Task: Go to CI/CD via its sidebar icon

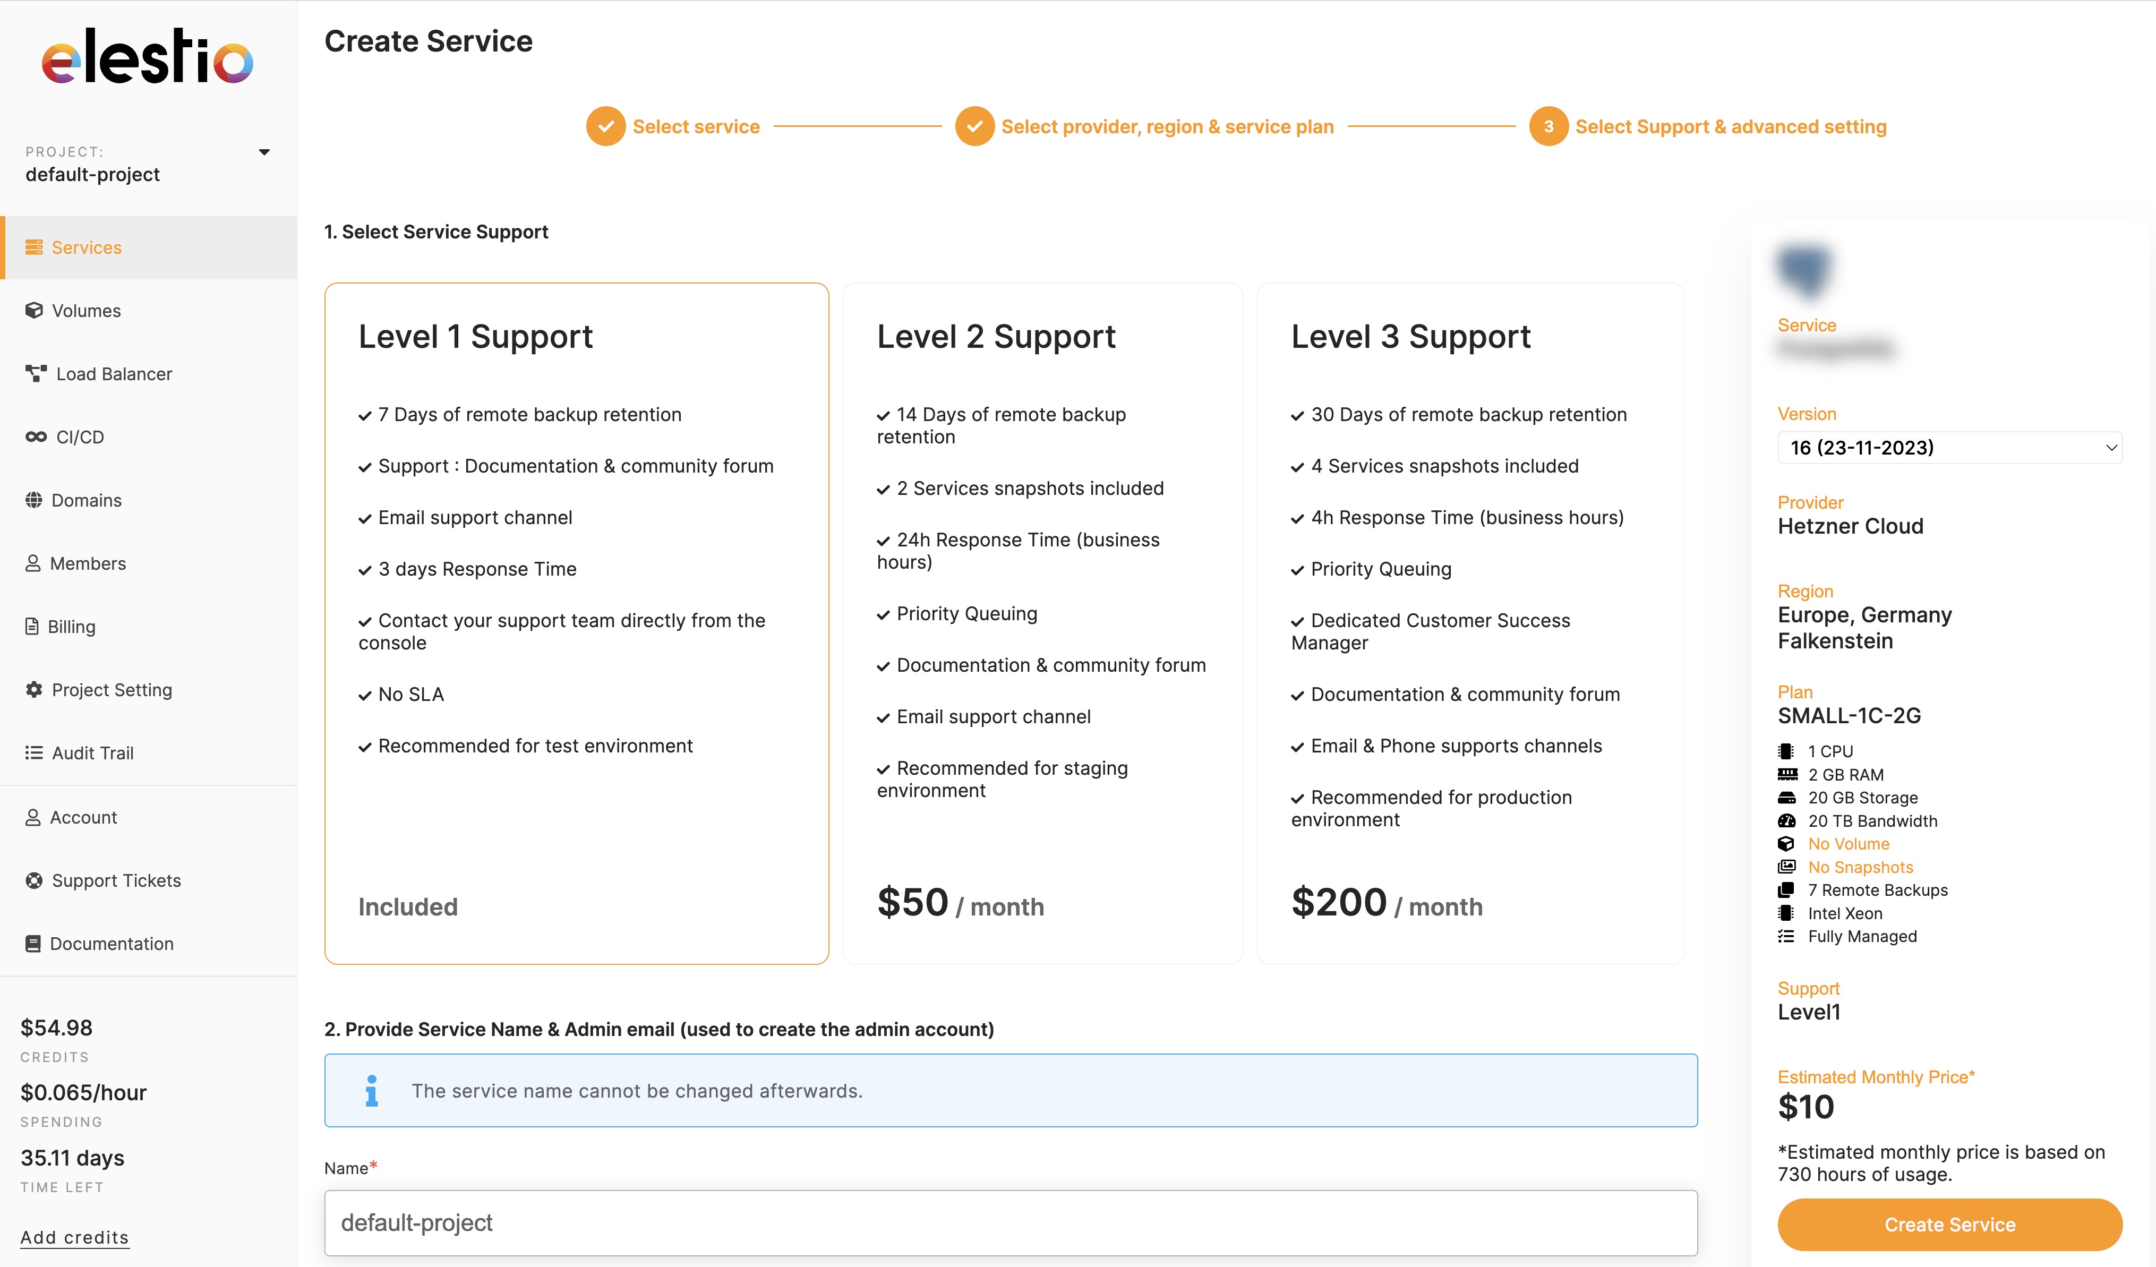Action: pos(81,436)
